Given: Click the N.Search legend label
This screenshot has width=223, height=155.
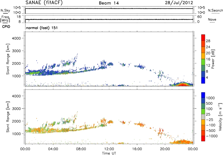Looking at the screenshot, I should pos(215,10).
